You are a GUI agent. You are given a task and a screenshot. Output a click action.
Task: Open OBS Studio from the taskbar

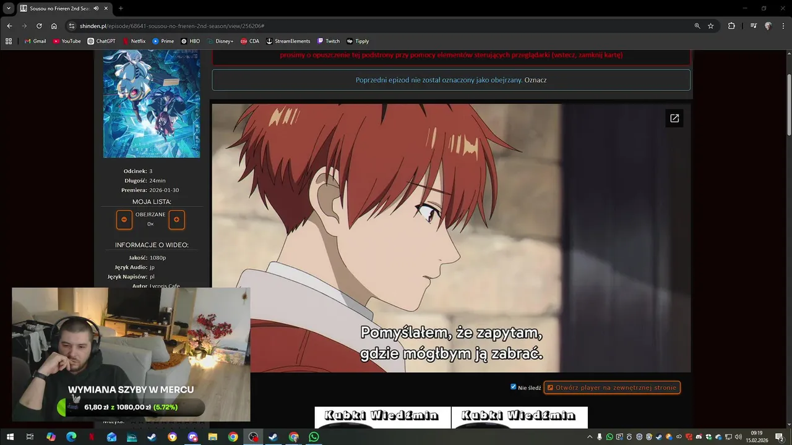(253, 437)
